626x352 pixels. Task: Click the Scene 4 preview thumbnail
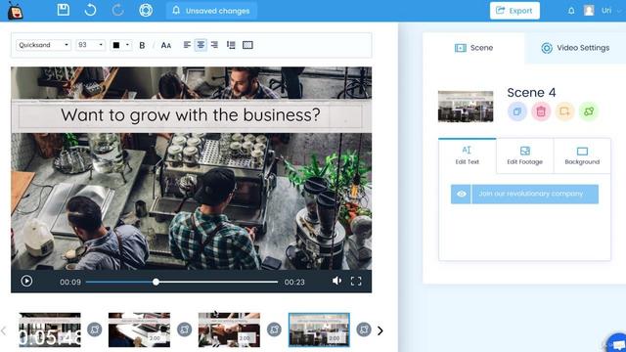point(466,107)
